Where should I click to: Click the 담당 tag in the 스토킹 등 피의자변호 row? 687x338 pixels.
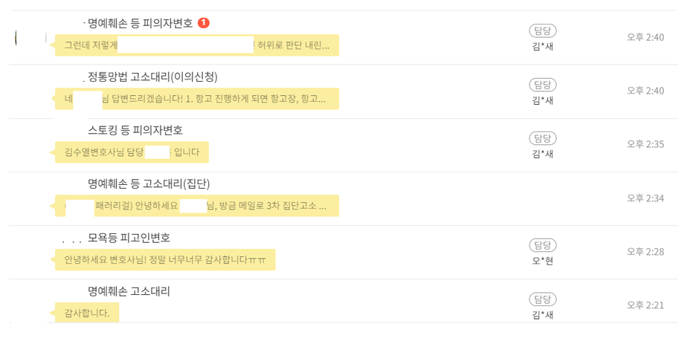543,137
